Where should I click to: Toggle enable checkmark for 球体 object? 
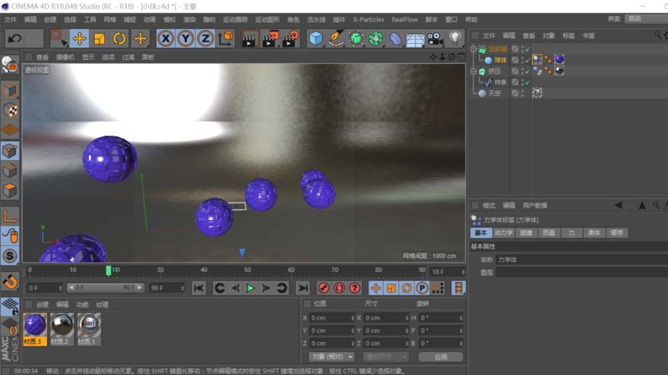(x=527, y=59)
